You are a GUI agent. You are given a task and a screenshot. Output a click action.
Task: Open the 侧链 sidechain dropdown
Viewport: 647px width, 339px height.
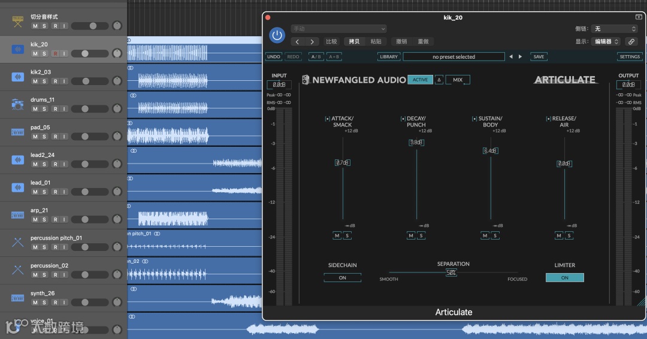click(614, 29)
